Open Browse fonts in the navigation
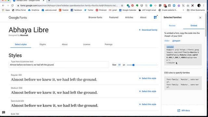 point(95,17)
